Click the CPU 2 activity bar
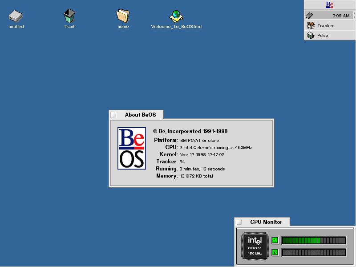Viewport: 356px width, 267px height. click(x=314, y=252)
